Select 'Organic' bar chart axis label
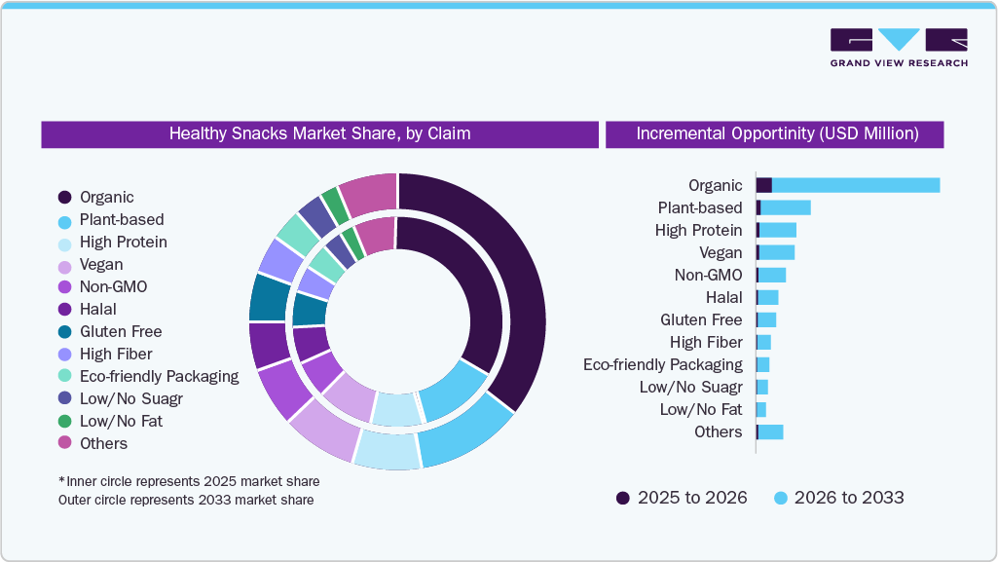998x562 pixels. tap(716, 185)
